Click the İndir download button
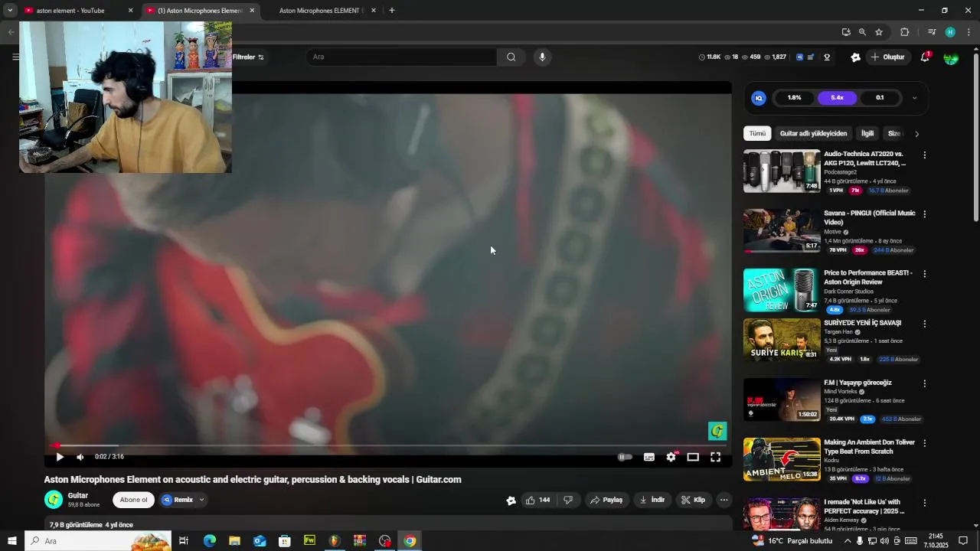This screenshot has width=980, height=551. click(x=652, y=500)
